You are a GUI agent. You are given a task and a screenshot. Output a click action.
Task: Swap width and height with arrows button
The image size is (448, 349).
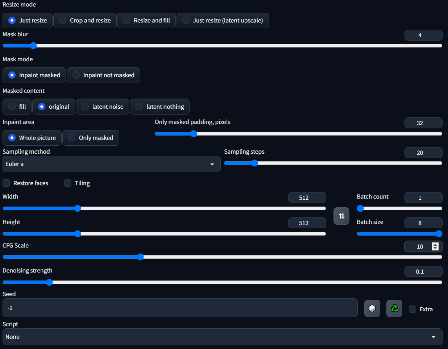[x=341, y=216]
